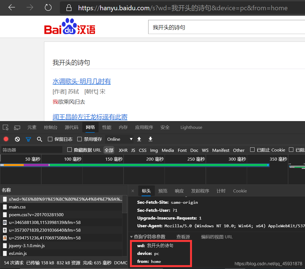305x269 pixels.
Task: Open the Lighthouse tab
Action: tap(191, 127)
